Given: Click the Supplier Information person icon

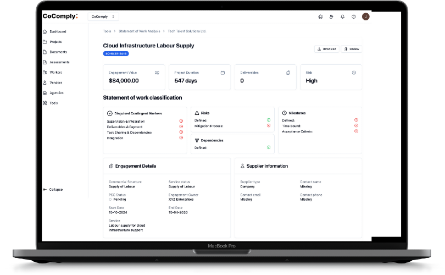Looking at the screenshot, I should 242,166.
